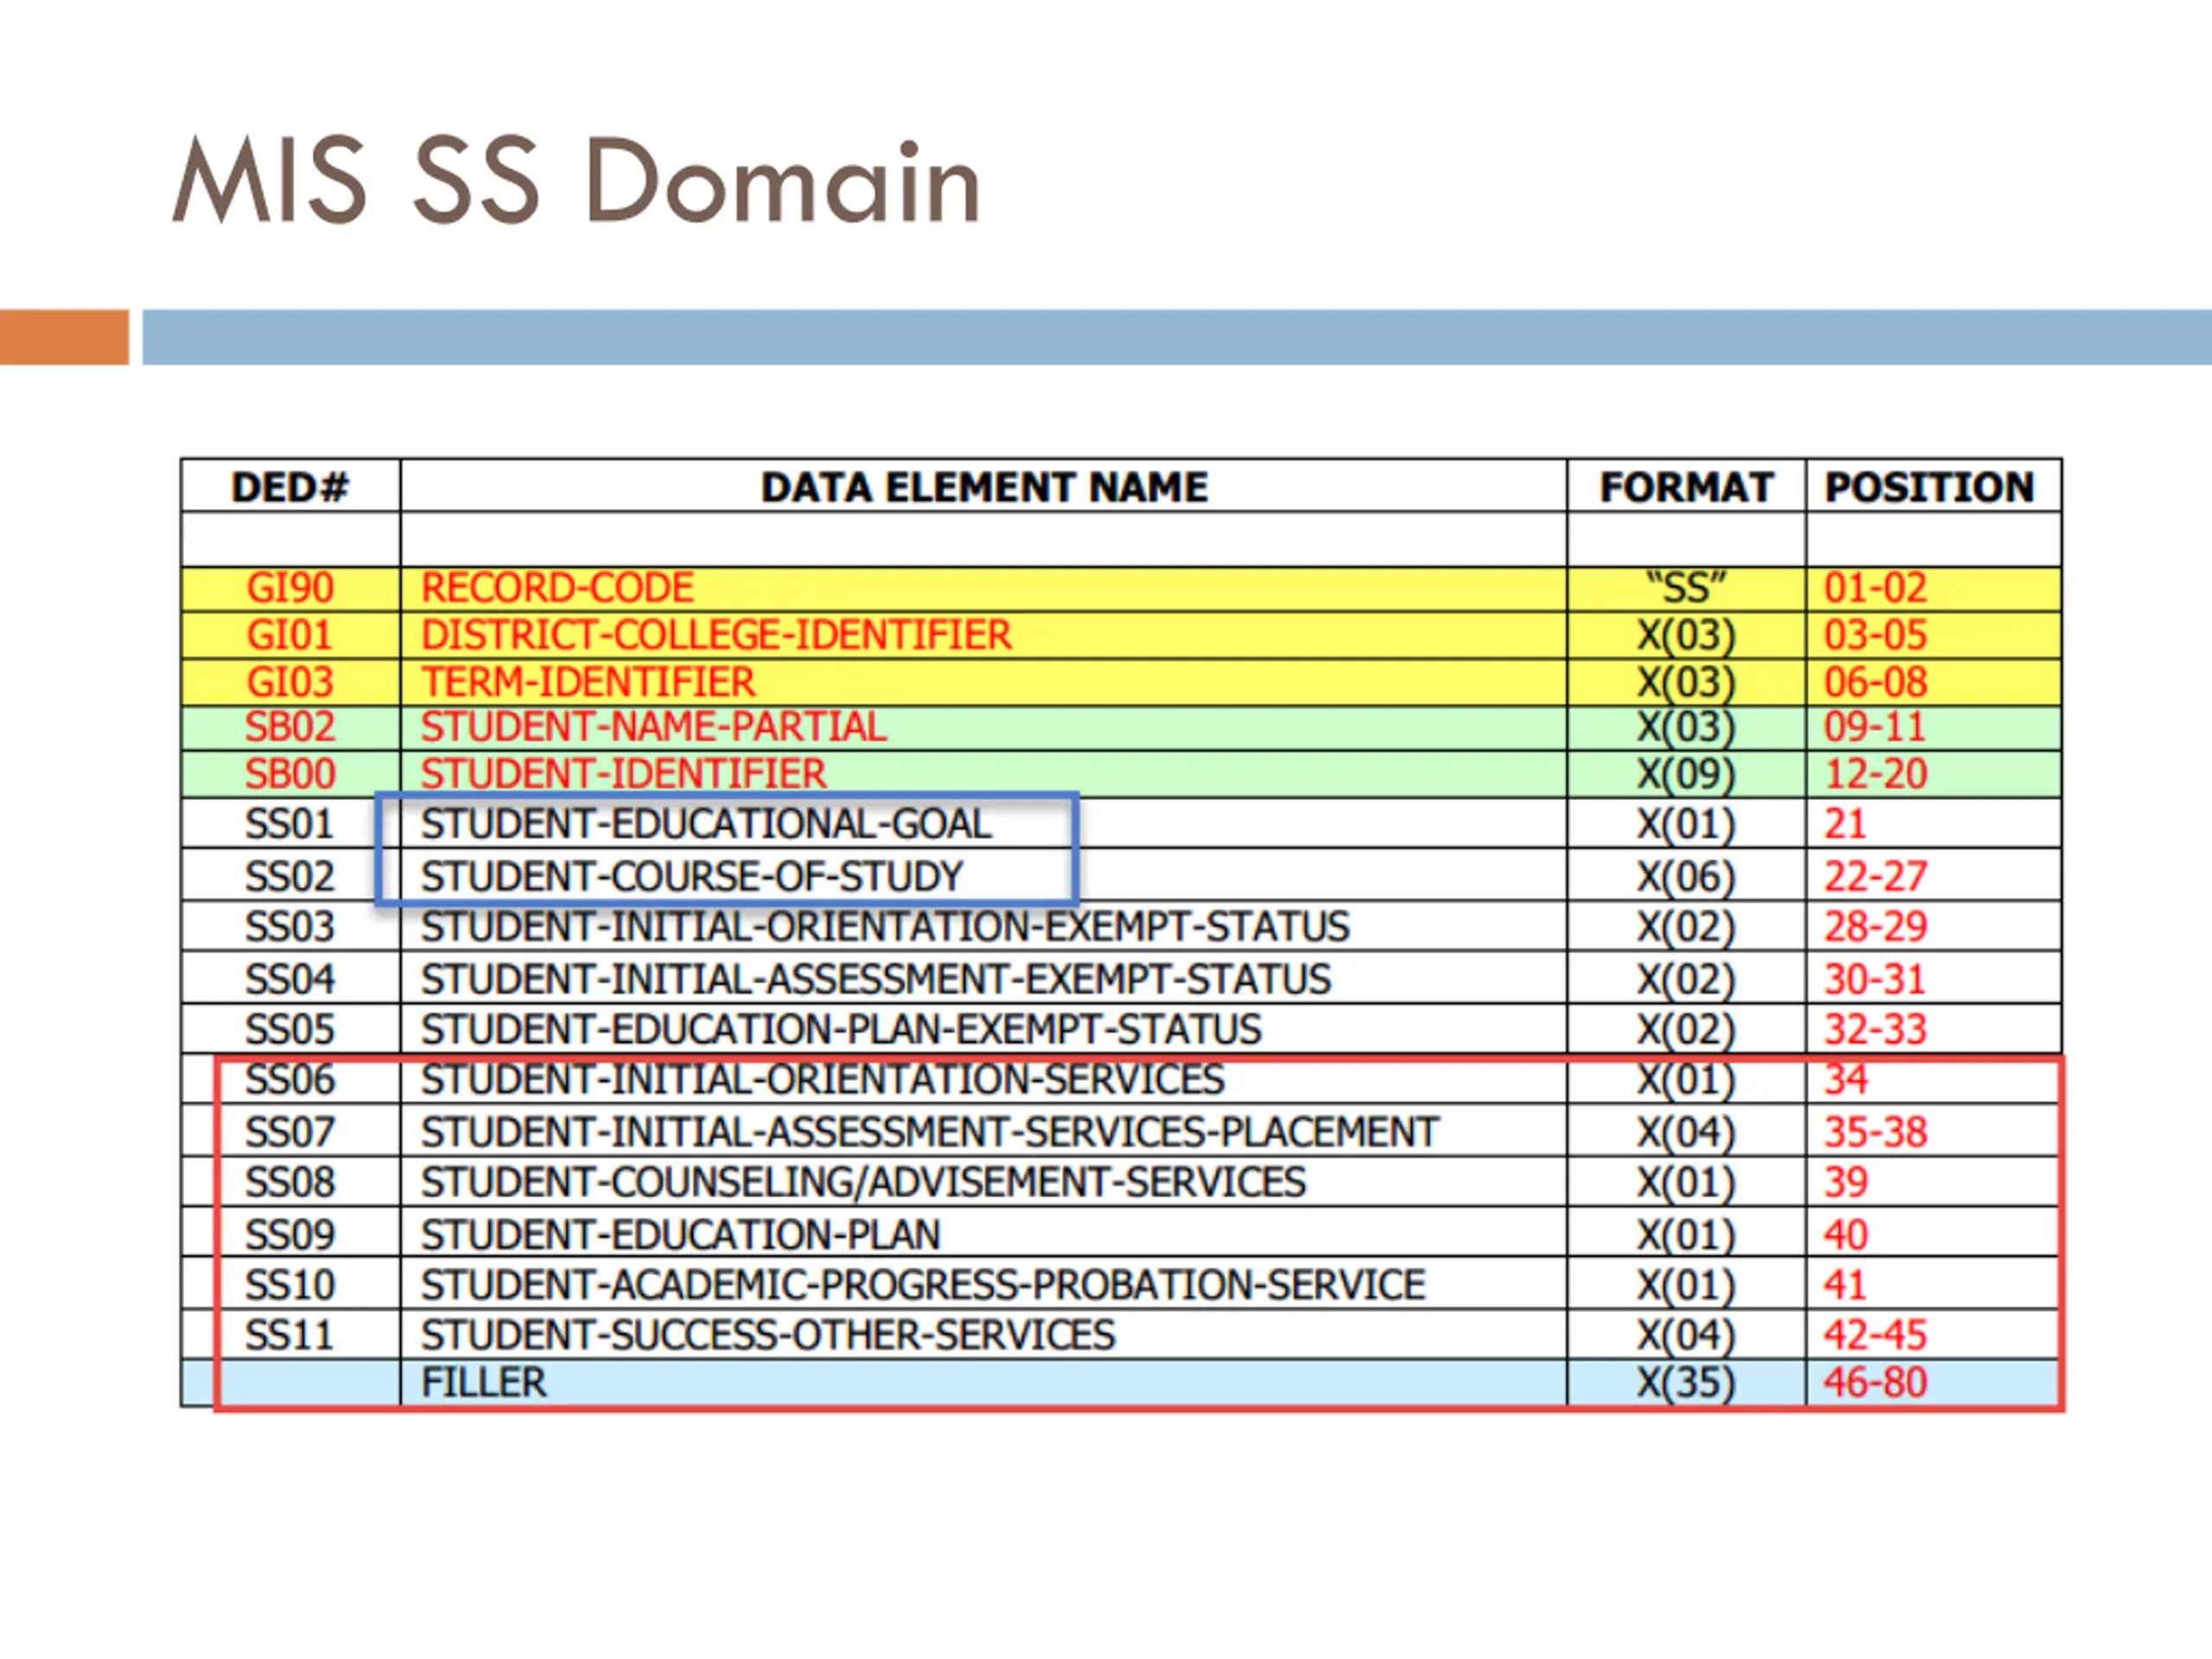2212x1659 pixels.
Task: Select the GI90 RECORD-CODE row
Action: (x=557, y=588)
